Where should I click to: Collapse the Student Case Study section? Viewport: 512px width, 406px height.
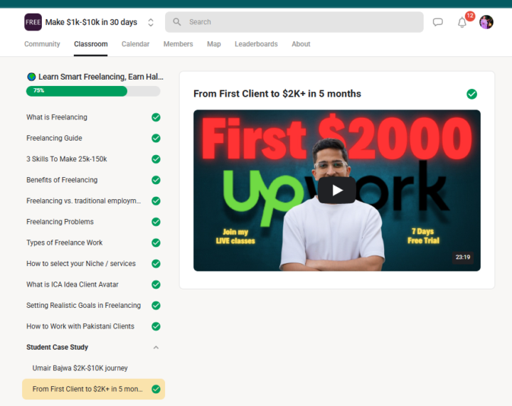(156, 347)
